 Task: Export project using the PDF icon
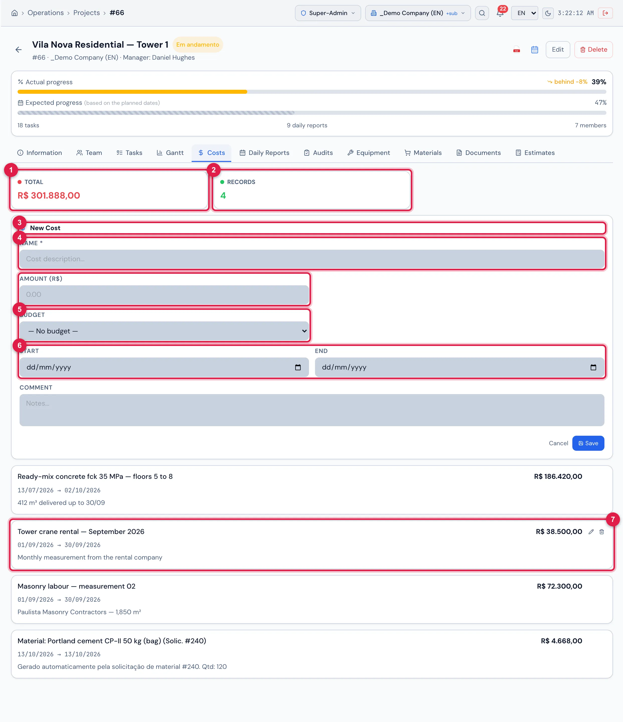[517, 50]
